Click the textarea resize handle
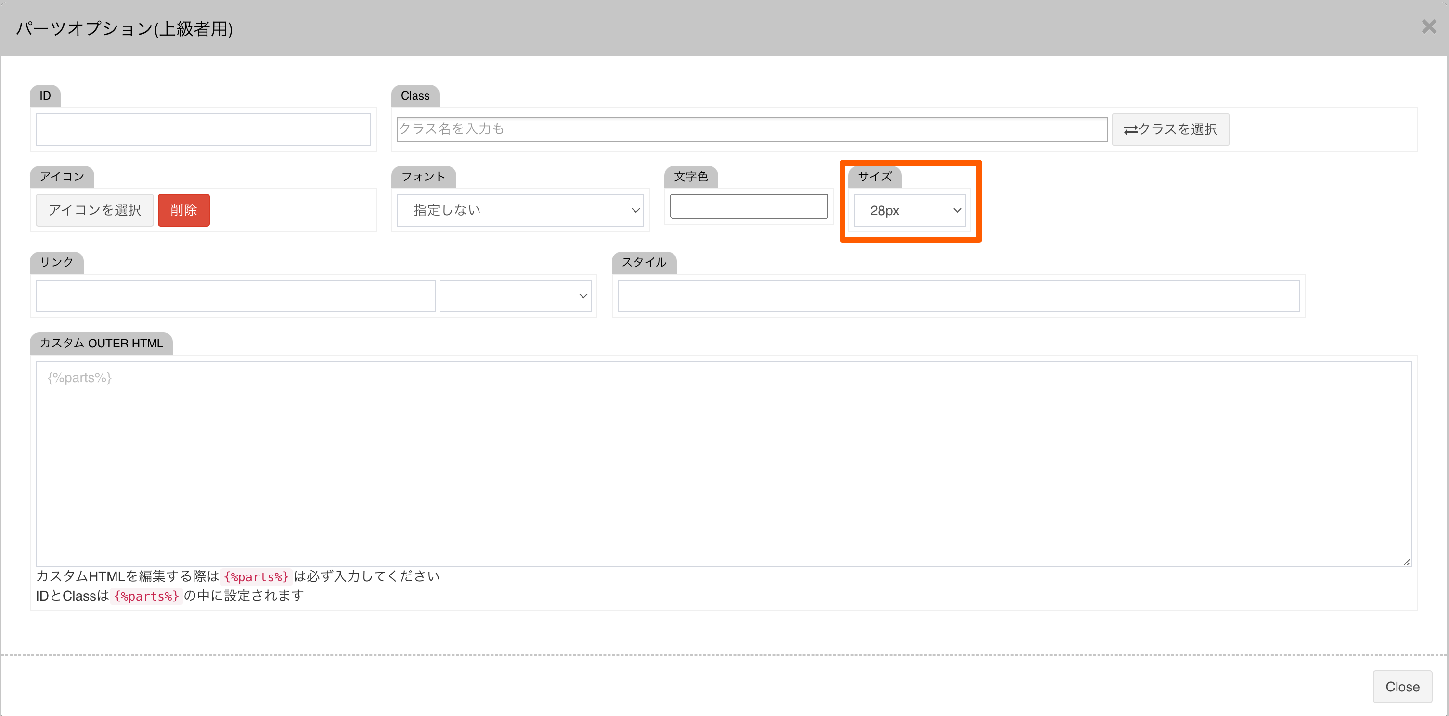This screenshot has width=1449, height=716. click(1407, 562)
